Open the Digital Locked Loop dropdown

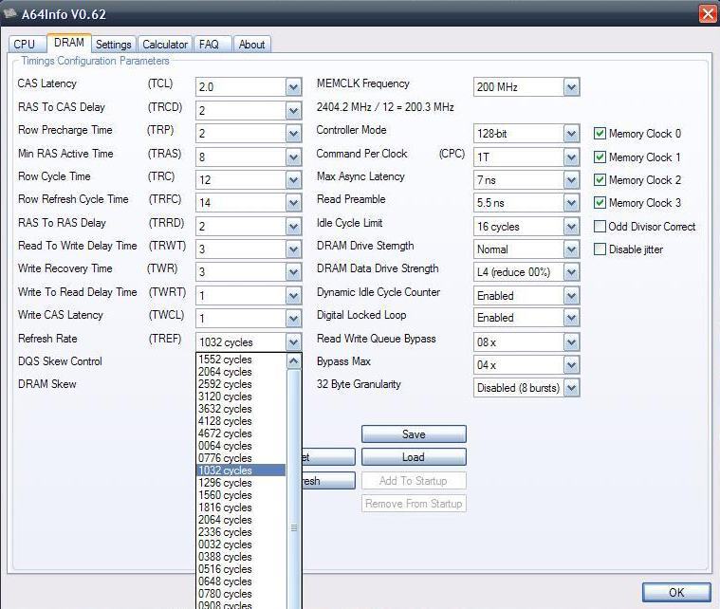pos(571,318)
